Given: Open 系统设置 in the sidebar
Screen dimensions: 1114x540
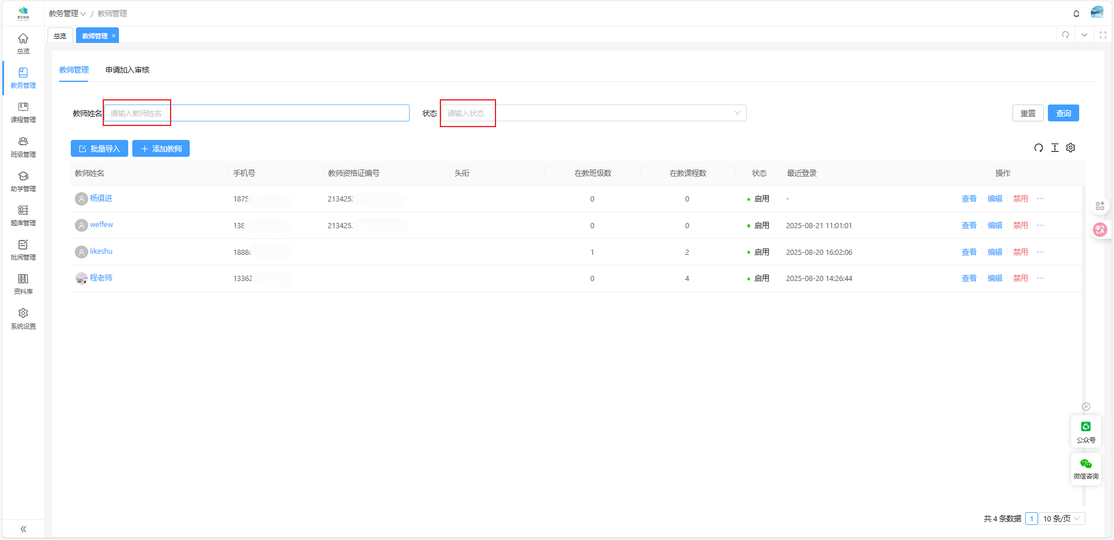Looking at the screenshot, I should [23, 319].
